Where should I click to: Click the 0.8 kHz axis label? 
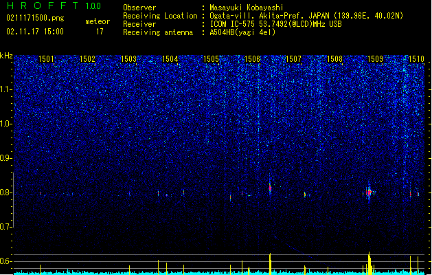6,192
